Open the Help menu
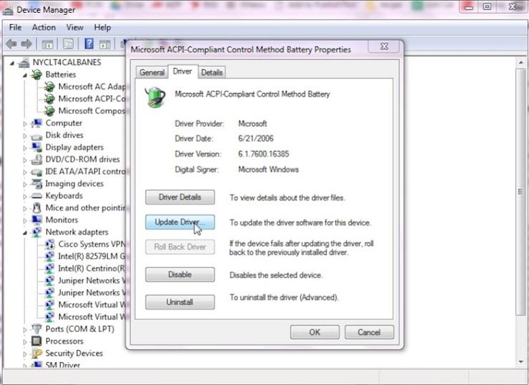 tap(102, 27)
